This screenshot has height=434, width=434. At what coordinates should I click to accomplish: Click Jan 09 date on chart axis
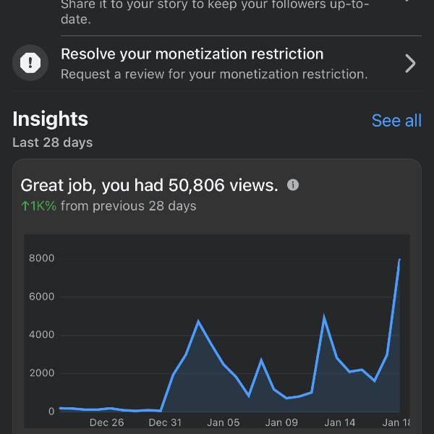281,422
